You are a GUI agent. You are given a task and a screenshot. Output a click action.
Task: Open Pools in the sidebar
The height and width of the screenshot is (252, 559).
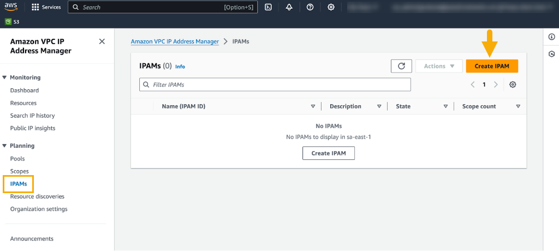[17, 159]
